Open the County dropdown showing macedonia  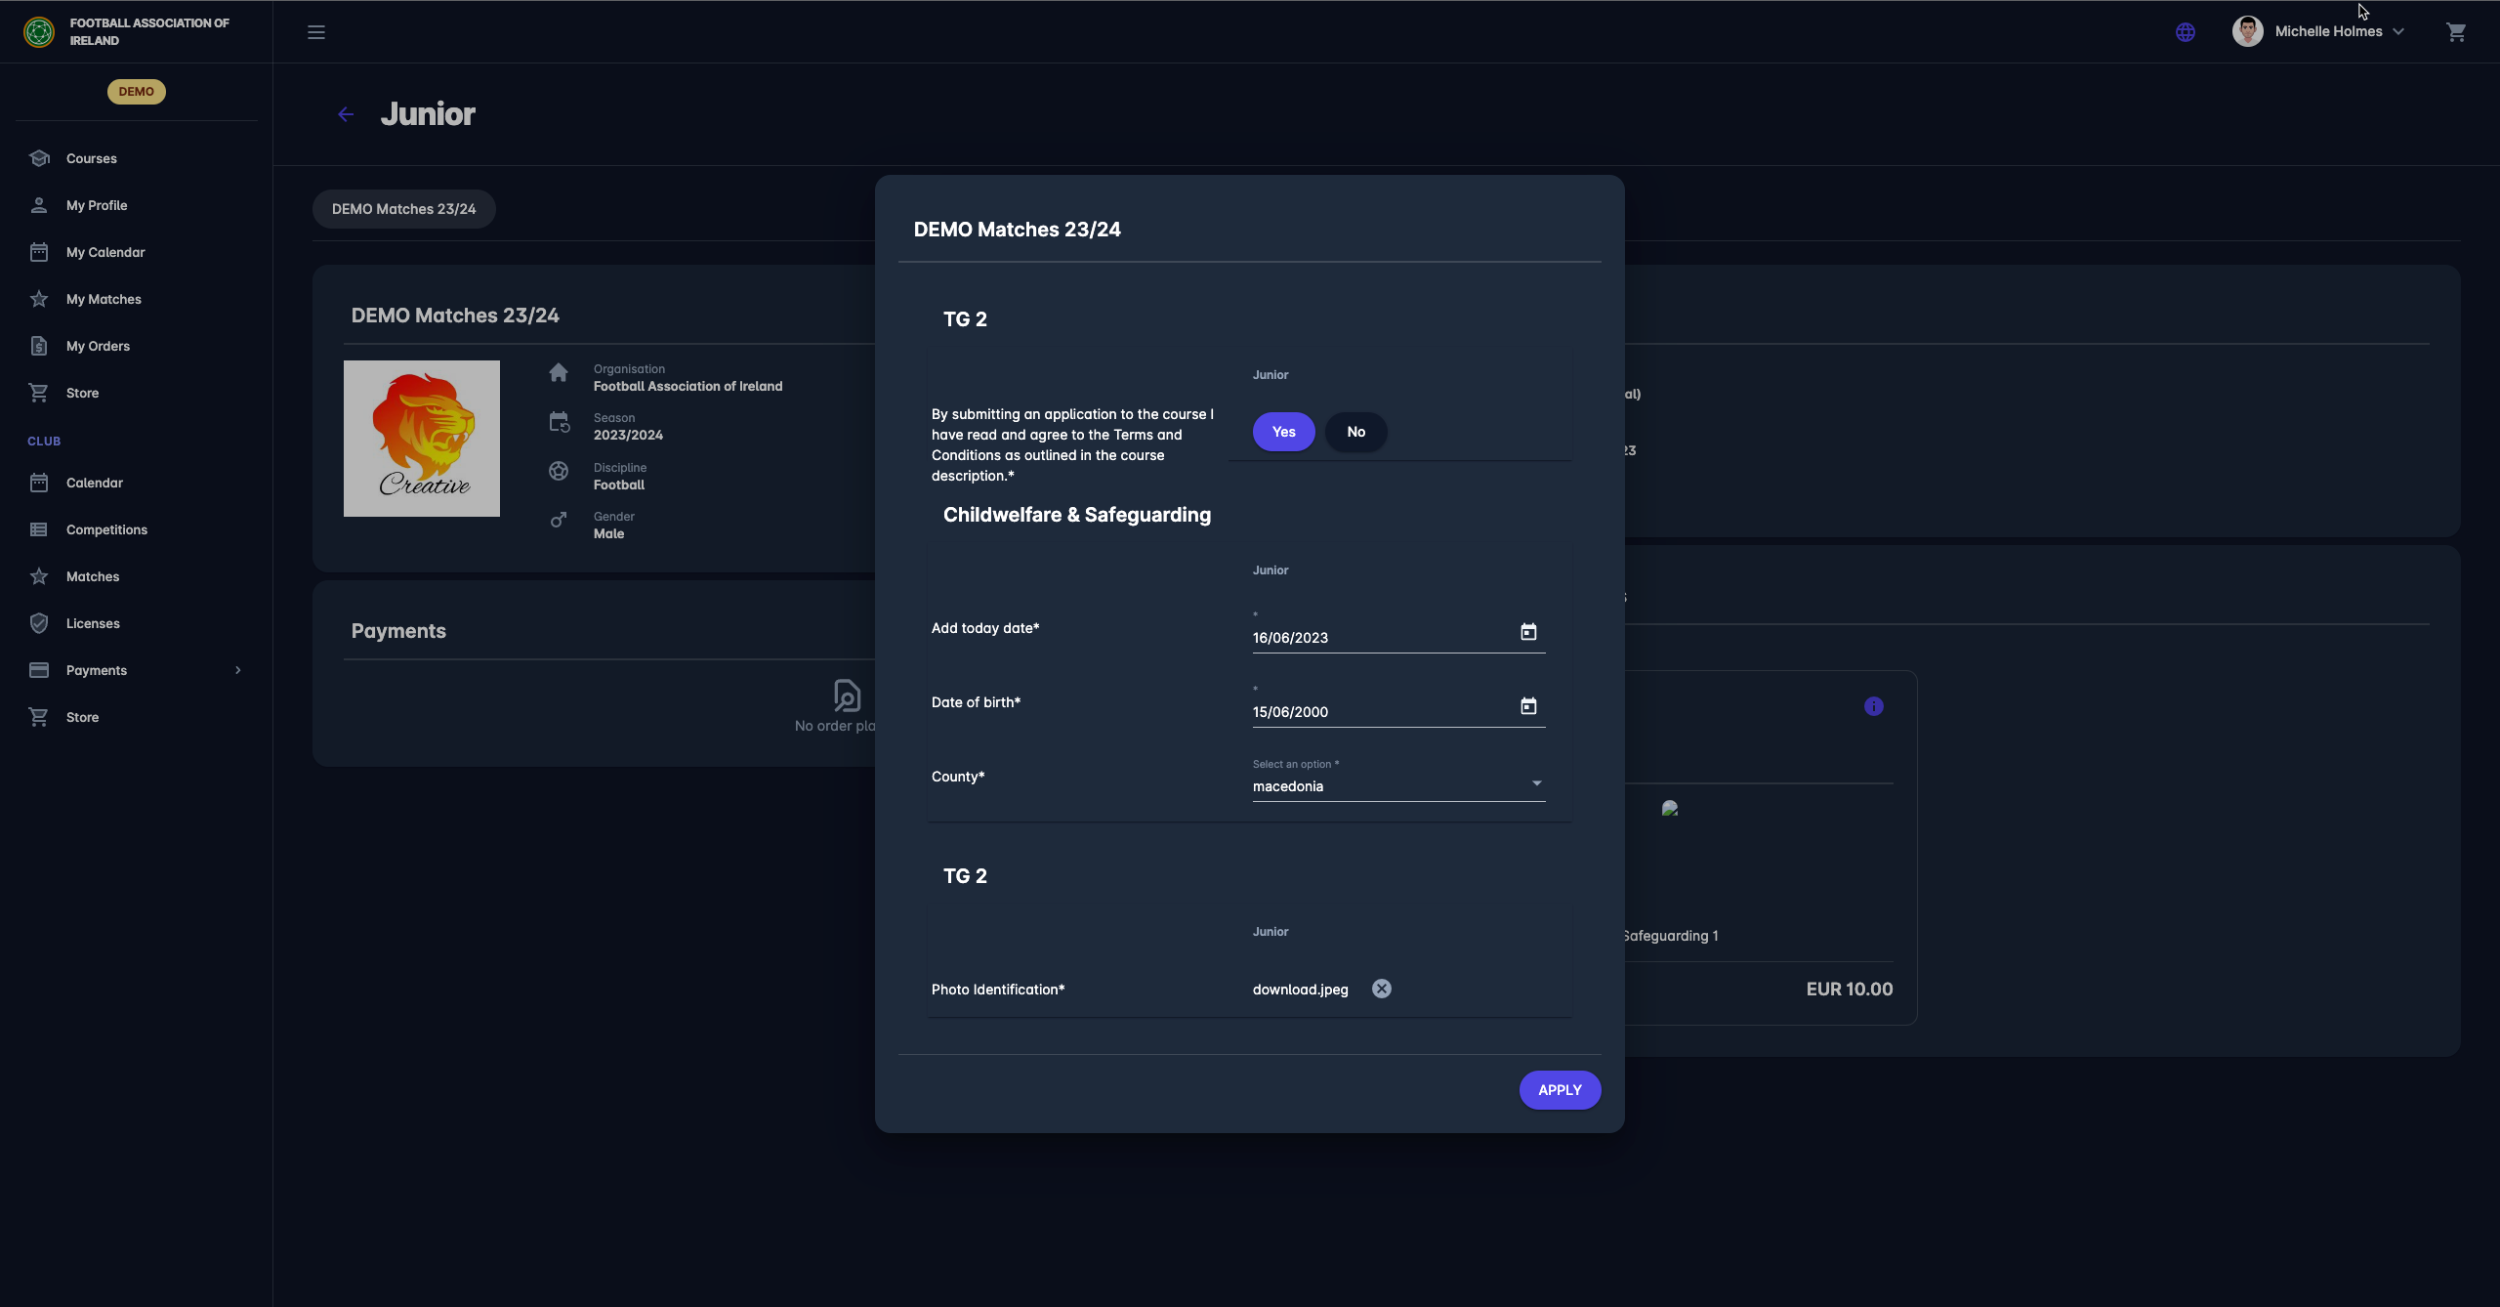(x=1397, y=785)
